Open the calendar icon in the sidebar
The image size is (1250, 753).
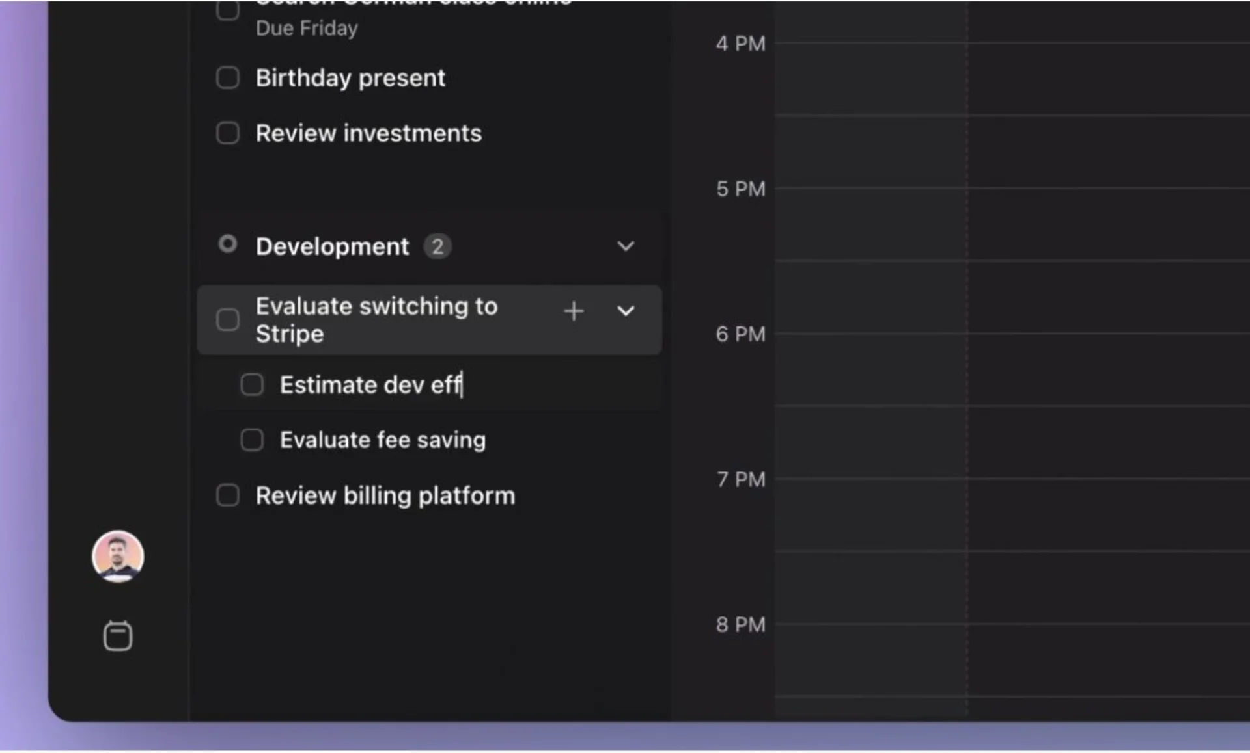click(x=117, y=635)
